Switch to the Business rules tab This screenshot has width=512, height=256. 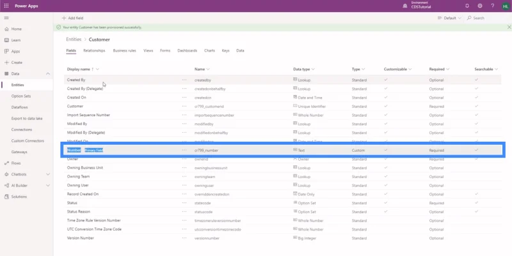tap(124, 51)
